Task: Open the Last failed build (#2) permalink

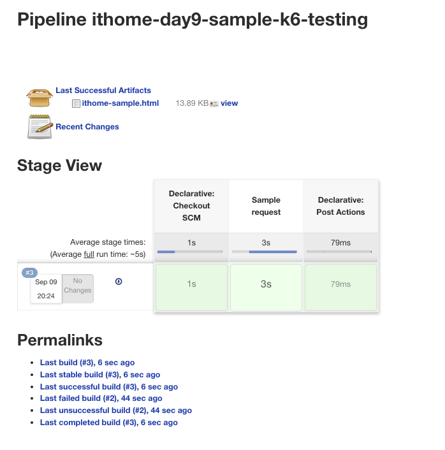Action: (x=101, y=398)
